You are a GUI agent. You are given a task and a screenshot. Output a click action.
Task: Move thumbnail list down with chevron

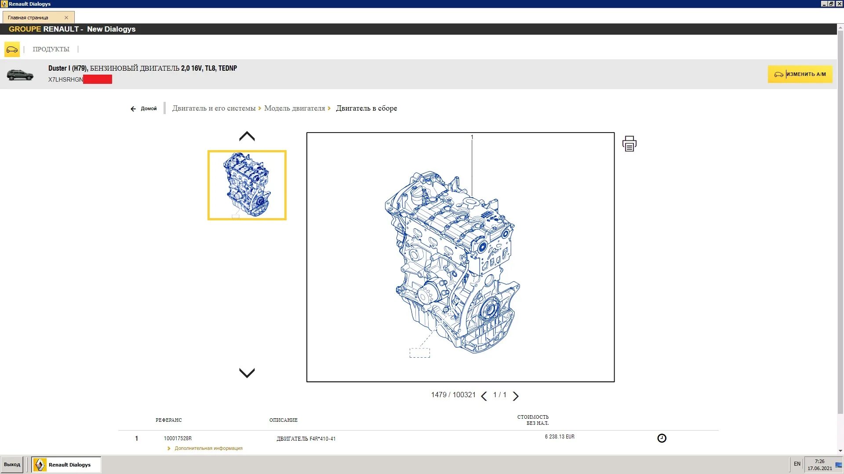click(247, 373)
